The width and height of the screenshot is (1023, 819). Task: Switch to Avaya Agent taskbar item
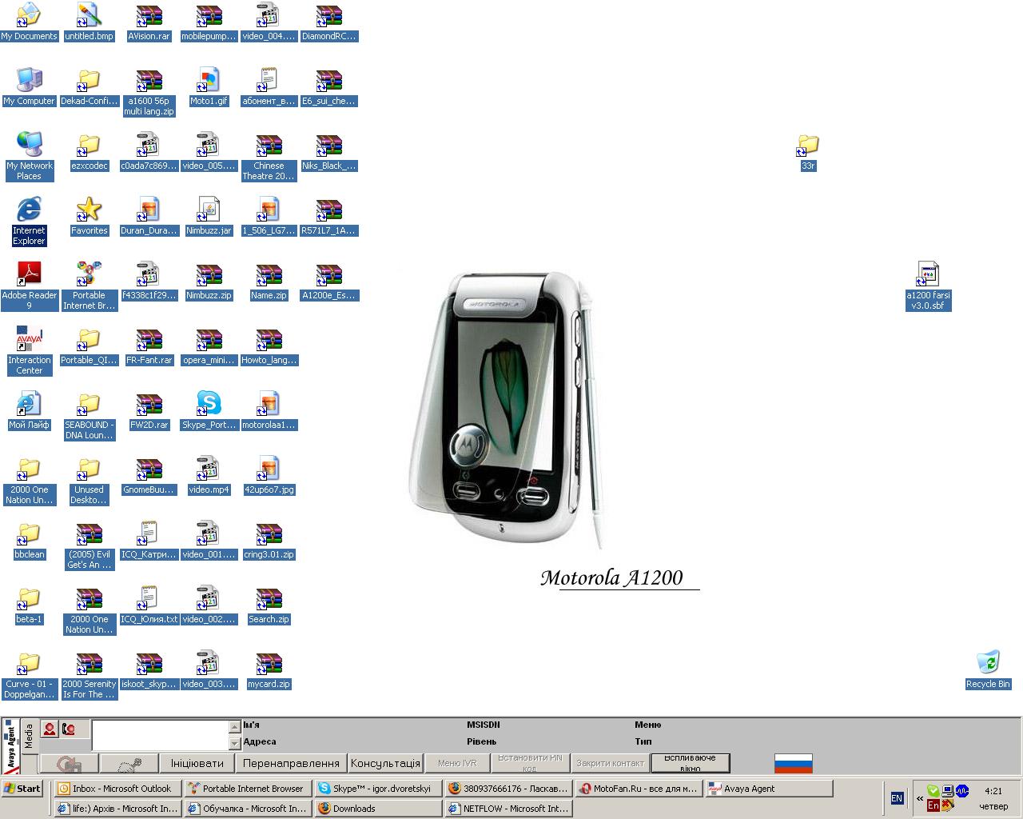[x=769, y=789]
